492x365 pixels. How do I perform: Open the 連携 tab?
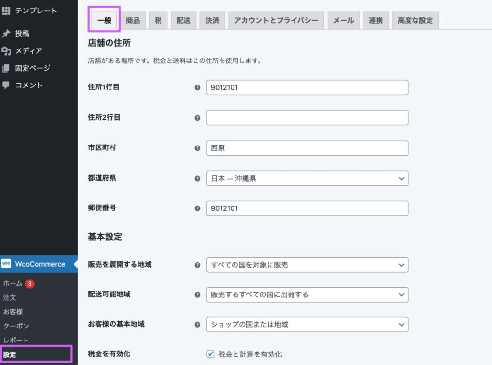point(376,20)
